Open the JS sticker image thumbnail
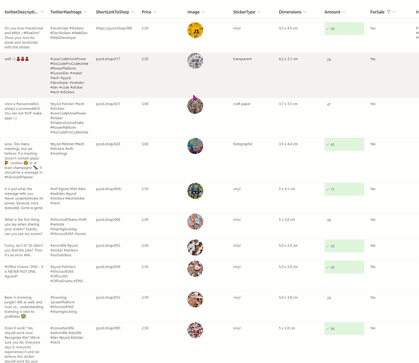 pos(195,30)
